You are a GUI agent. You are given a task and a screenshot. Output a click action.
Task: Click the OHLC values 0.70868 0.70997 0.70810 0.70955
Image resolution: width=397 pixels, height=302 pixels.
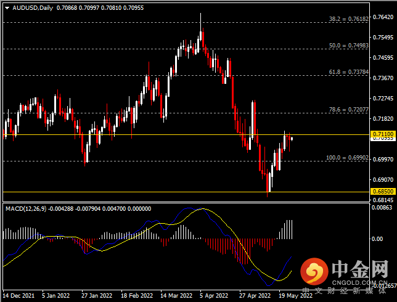(100, 8)
